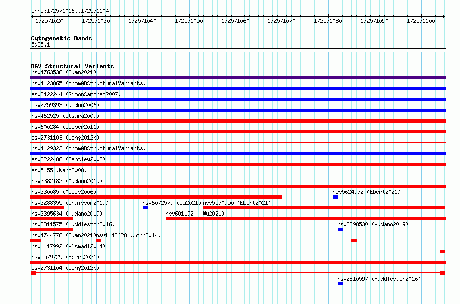The image size is (460, 304).
Task: Click the left red block of esv2731104
Action: 34,273
